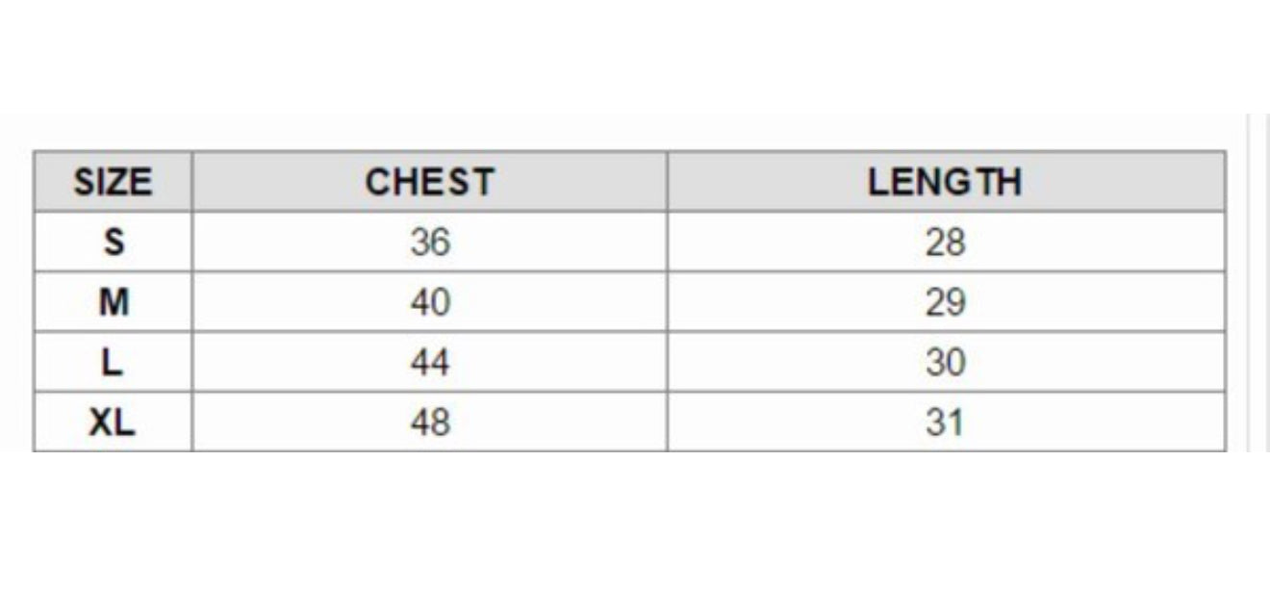Select the L size row label
Screen dimensions: 1270x589
(114, 363)
